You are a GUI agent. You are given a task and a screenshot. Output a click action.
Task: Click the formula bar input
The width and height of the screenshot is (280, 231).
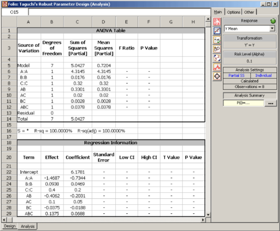119,12
